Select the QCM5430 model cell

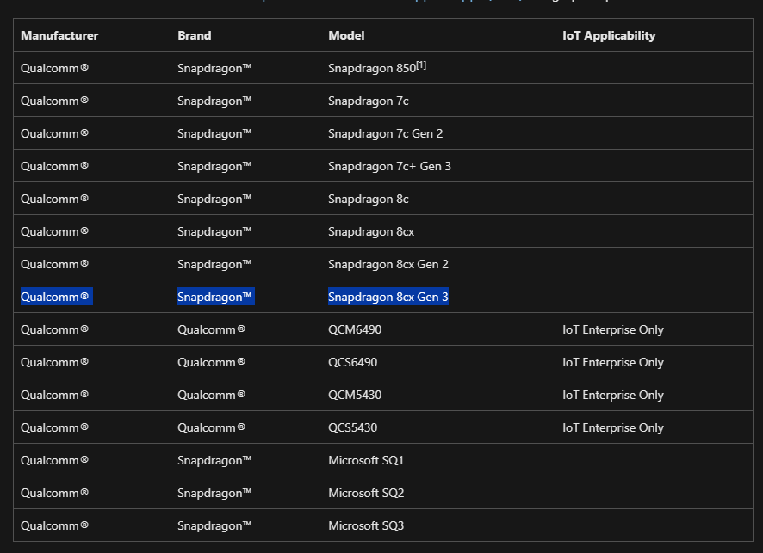coord(355,395)
